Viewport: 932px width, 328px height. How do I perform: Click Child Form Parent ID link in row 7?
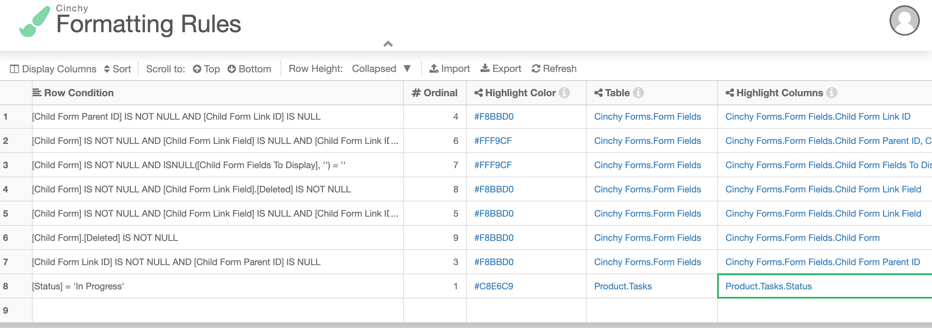pos(823,262)
